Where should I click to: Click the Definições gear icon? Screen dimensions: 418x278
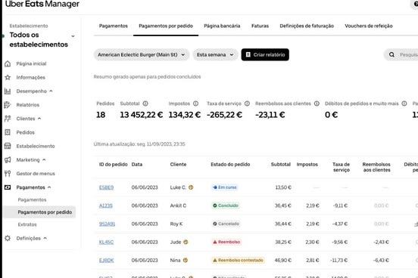click(x=8, y=238)
